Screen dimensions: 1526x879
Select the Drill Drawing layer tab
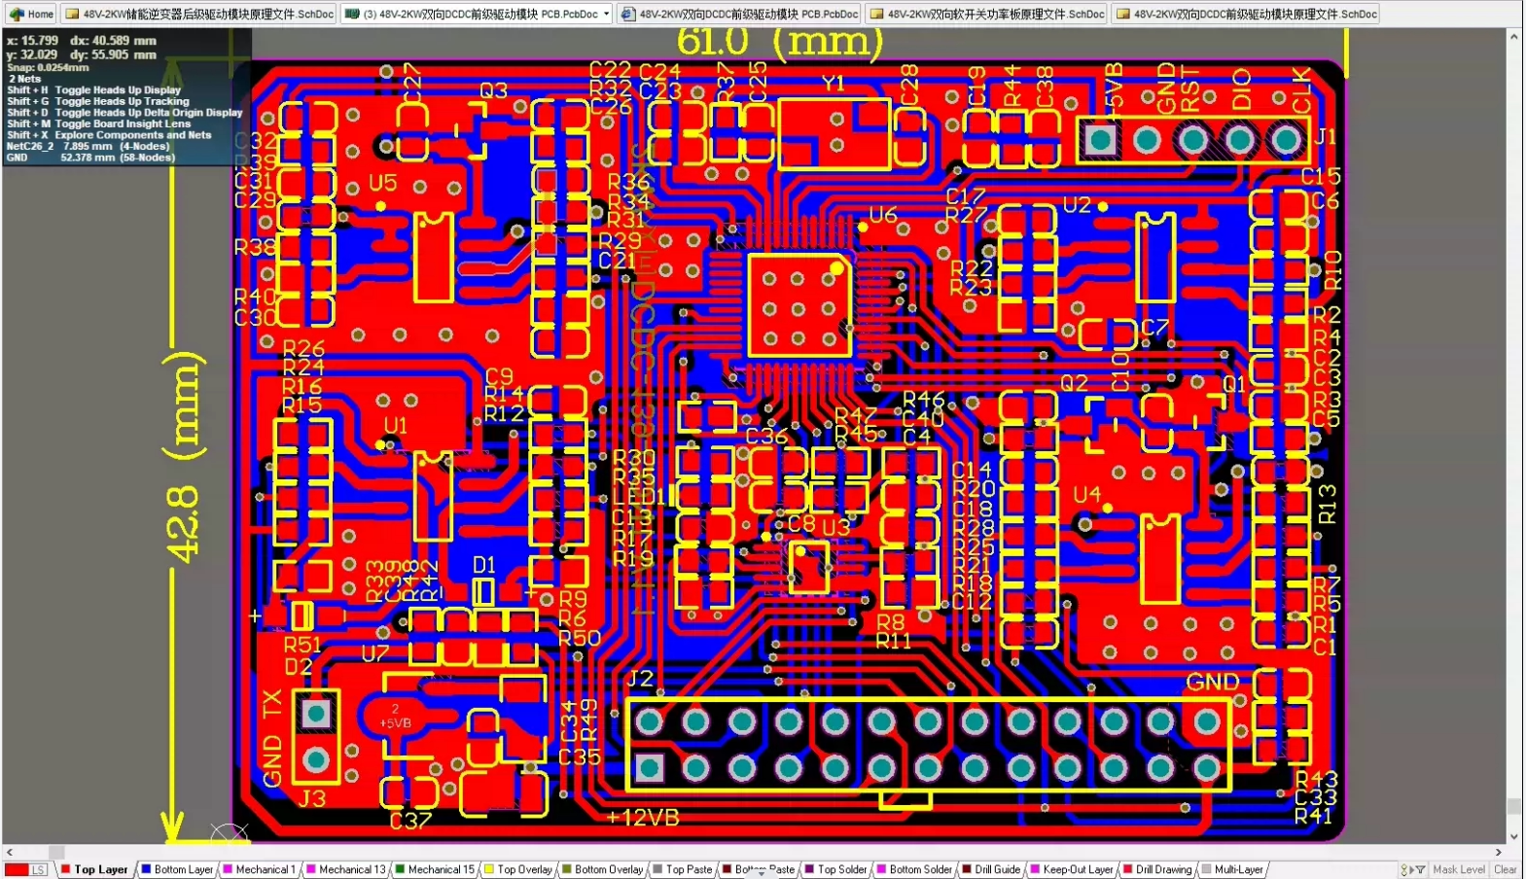(1157, 869)
